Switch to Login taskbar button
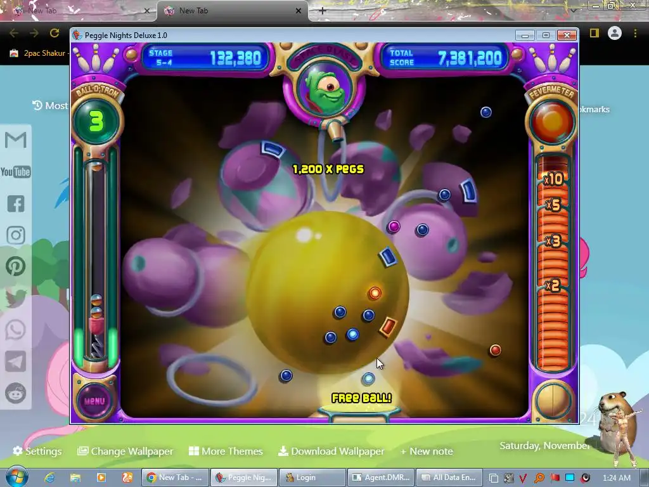The height and width of the screenshot is (487, 649). (312, 477)
